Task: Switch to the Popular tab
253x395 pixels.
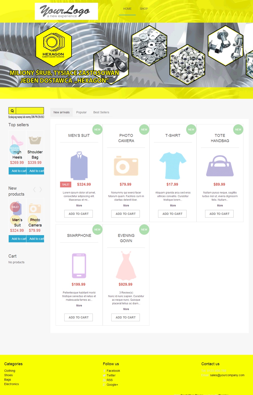Action: tap(81, 112)
